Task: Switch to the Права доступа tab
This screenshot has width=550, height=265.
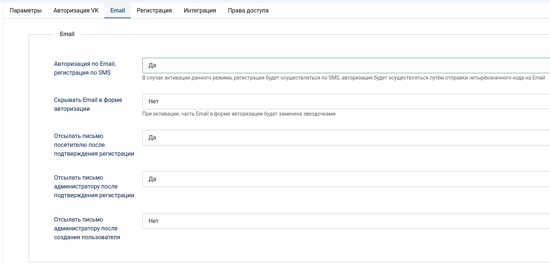Action: coord(248,11)
